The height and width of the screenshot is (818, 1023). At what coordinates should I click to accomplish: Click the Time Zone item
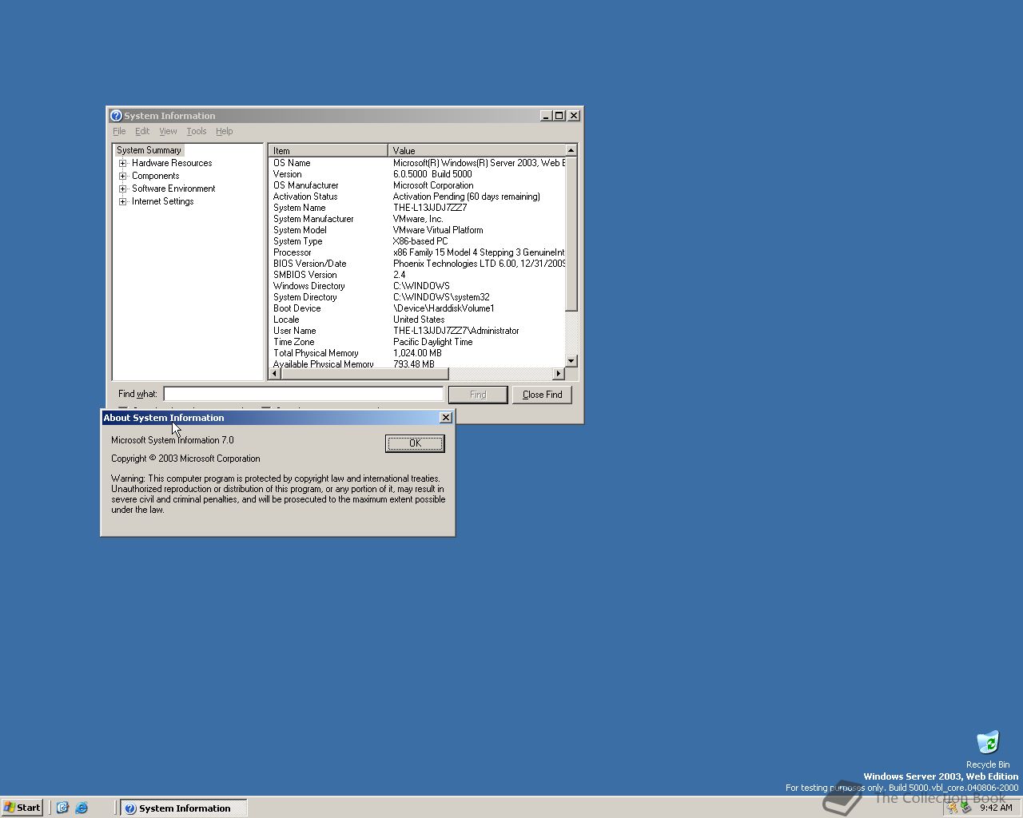(x=293, y=342)
